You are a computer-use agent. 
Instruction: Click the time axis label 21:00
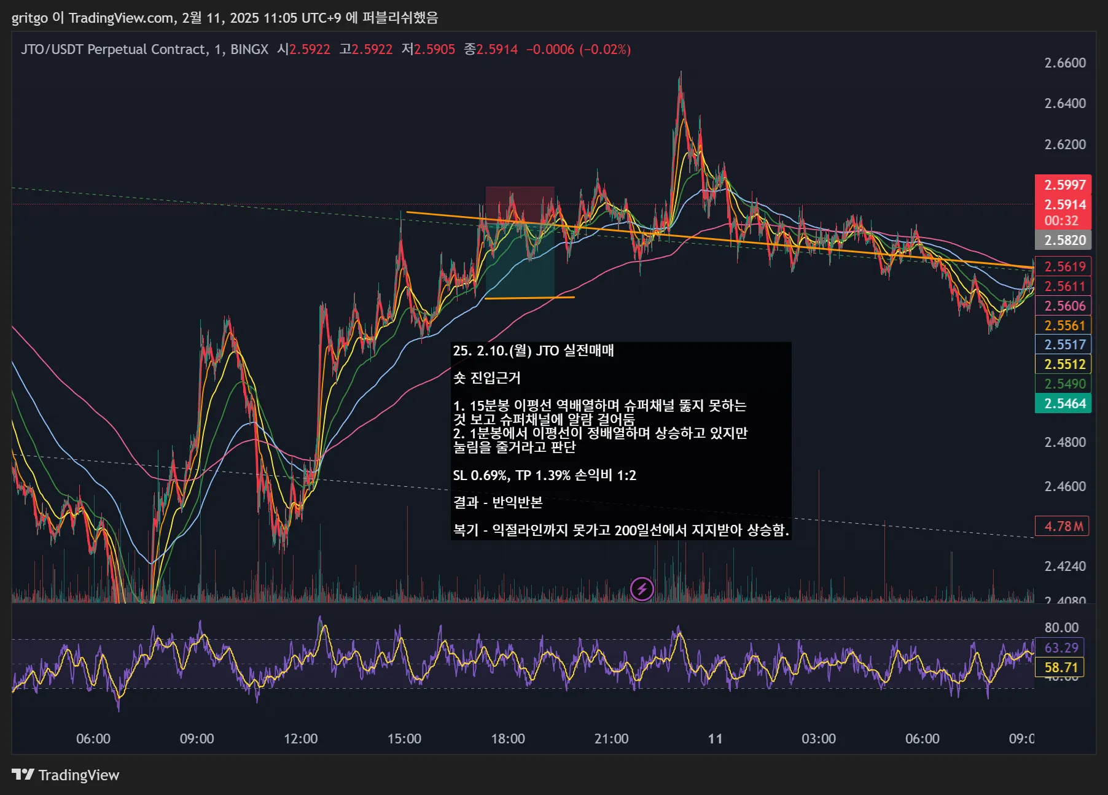[612, 739]
